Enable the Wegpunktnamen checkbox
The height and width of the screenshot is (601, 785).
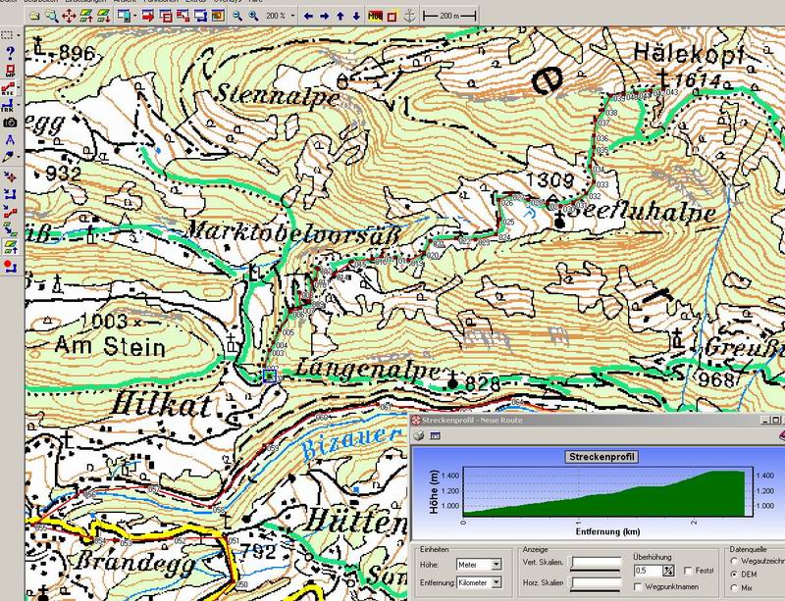tap(638, 586)
